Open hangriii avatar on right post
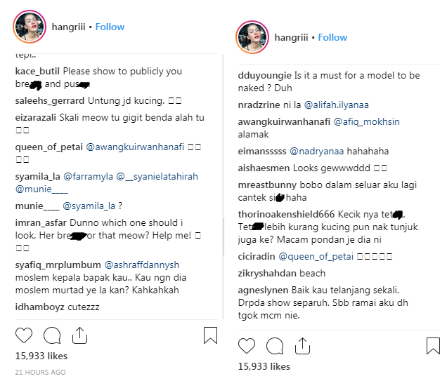The height and width of the screenshot is (381, 447). (x=250, y=37)
